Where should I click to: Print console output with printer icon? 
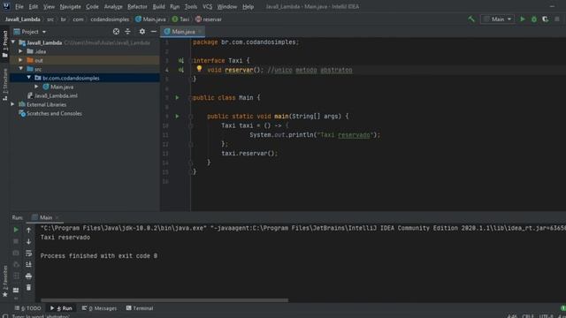(28, 276)
